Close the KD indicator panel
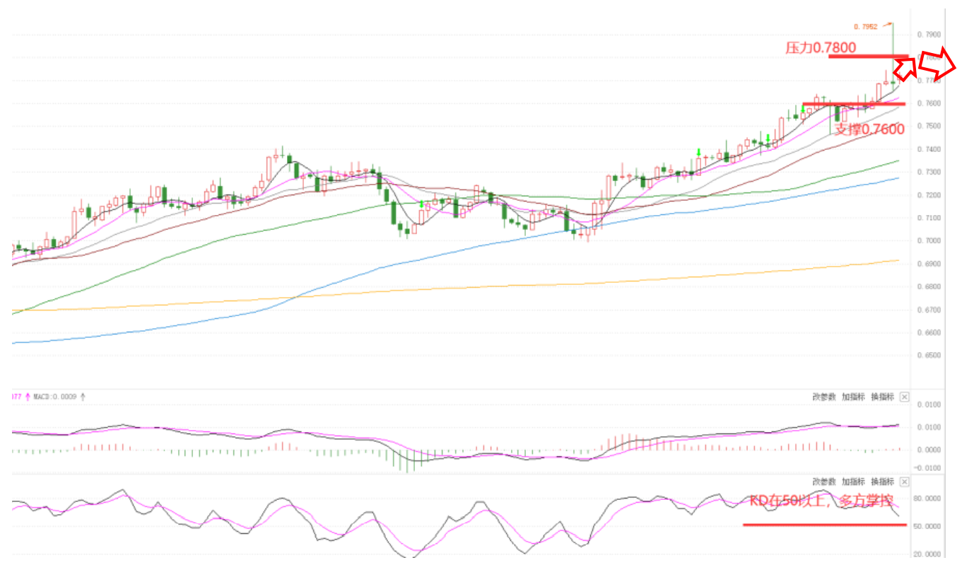 click(x=904, y=482)
